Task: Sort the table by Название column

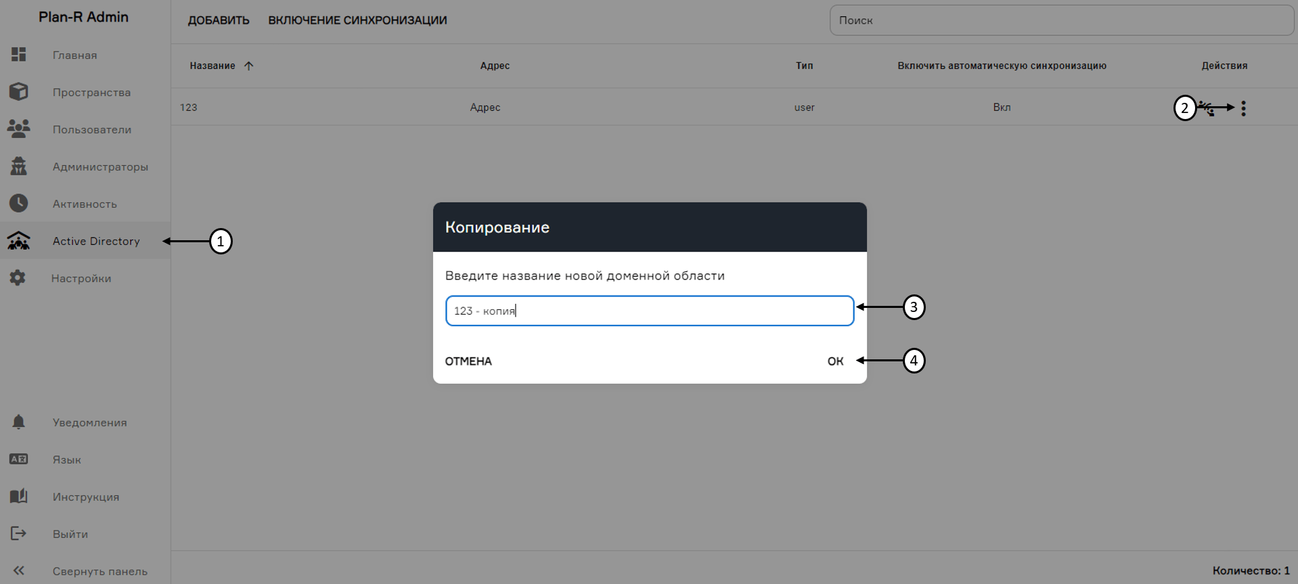Action: point(212,66)
